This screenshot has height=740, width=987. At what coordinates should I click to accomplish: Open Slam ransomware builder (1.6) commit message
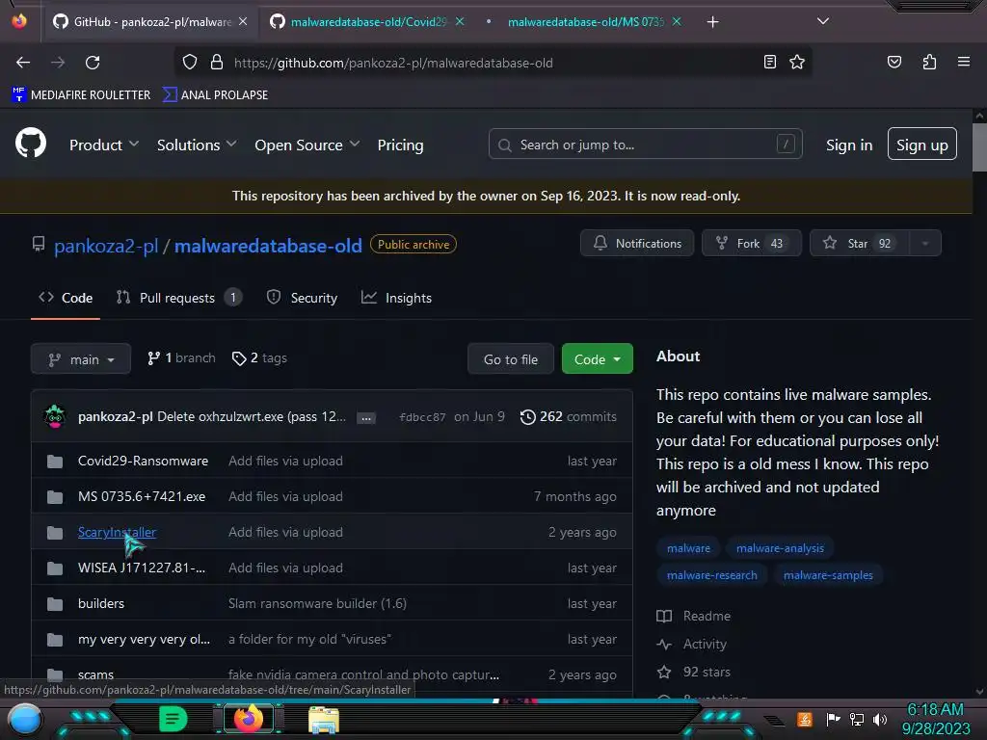[317, 603]
